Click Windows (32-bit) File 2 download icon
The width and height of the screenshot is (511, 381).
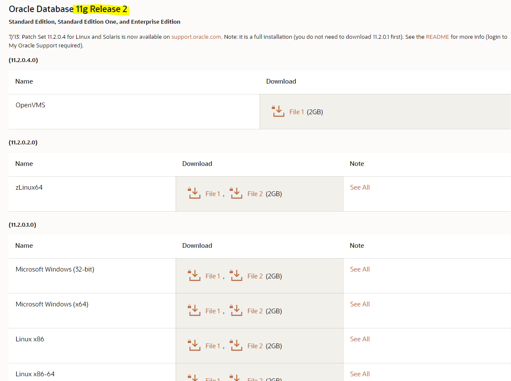coord(236,275)
